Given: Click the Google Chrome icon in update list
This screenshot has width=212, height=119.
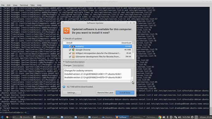Looking at the screenshot, I should pyautogui.click(x=73, y=50).
